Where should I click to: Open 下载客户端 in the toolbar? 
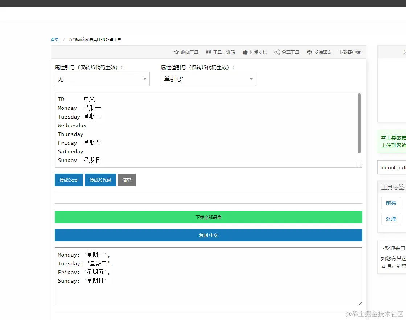click(349, 52)
